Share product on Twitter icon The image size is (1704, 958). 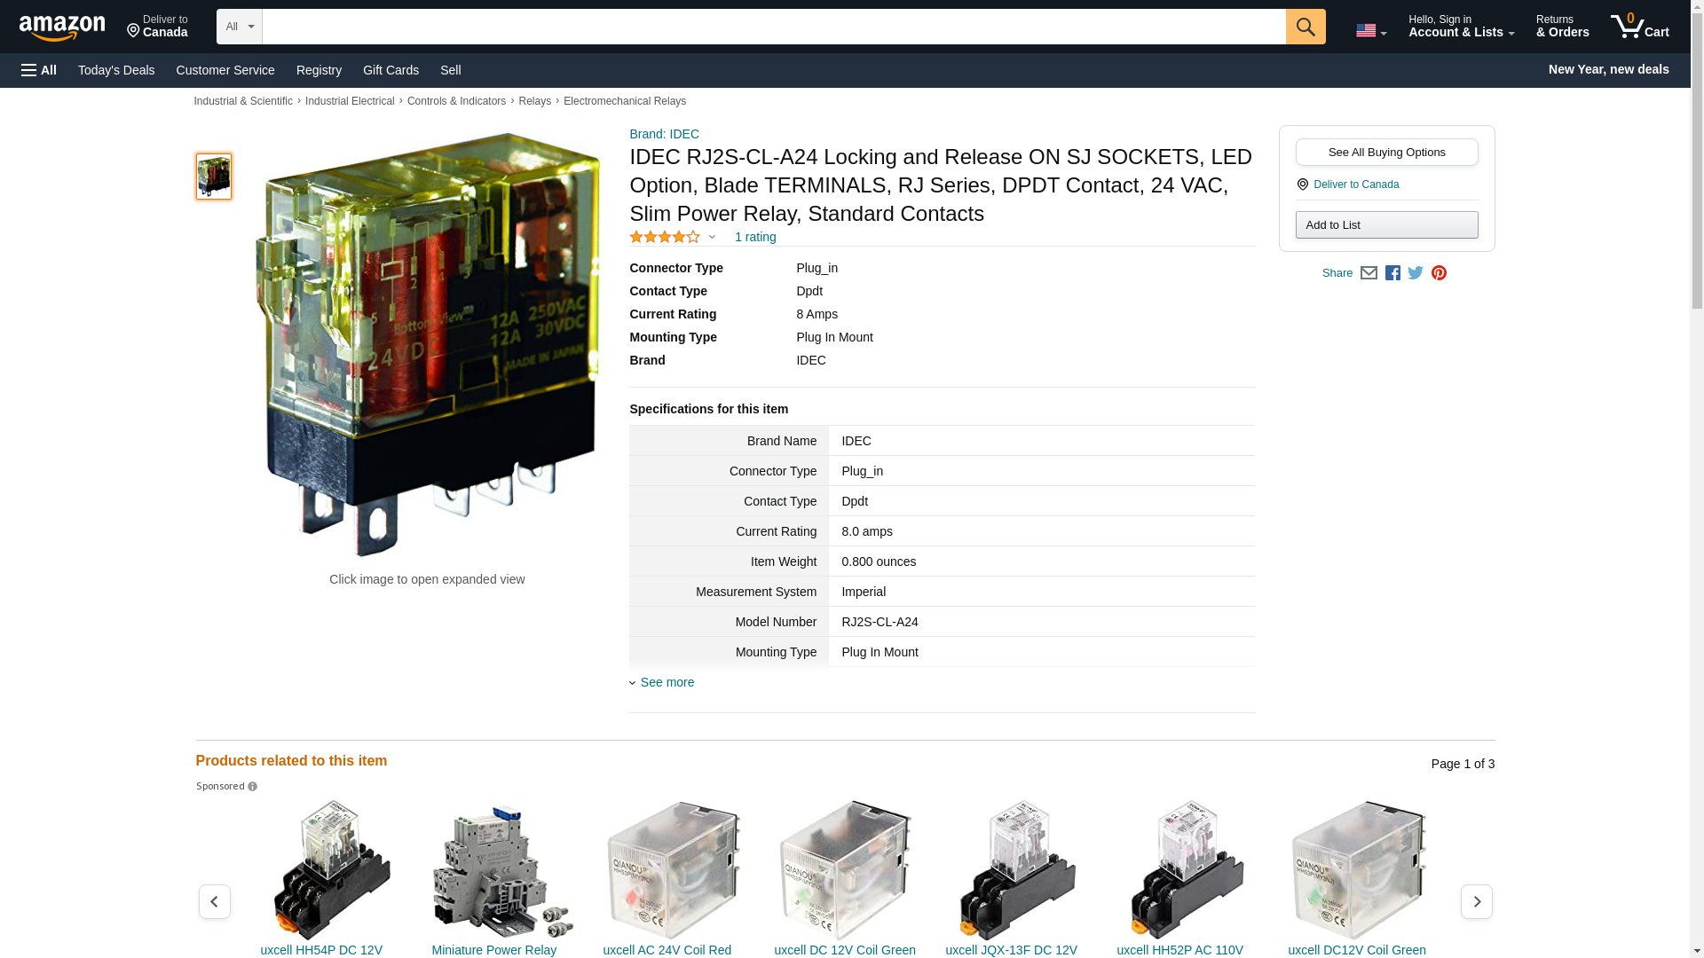[1416, 273]
